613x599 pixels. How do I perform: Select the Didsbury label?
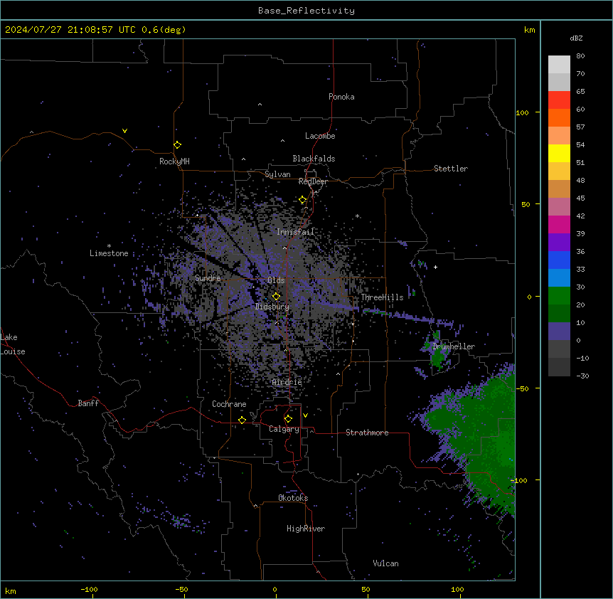tap(272, 307)
